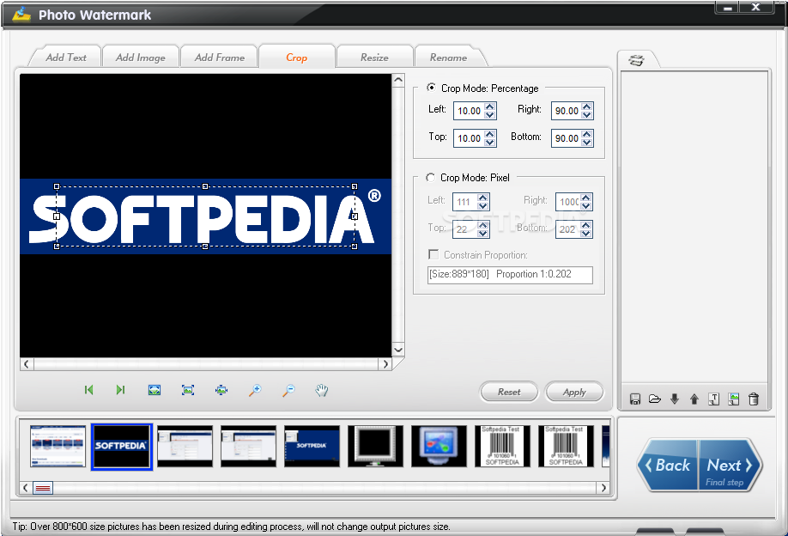The width and height of the screenshot is (788, 536).
Task: Click the move down arrow icon
Action: 675,399
